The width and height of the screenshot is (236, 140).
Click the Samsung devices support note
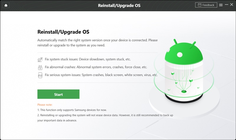coord(72,110)
